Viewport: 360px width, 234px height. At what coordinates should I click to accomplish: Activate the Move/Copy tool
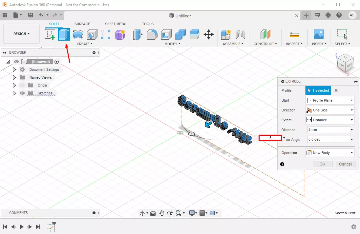[209, 34]
